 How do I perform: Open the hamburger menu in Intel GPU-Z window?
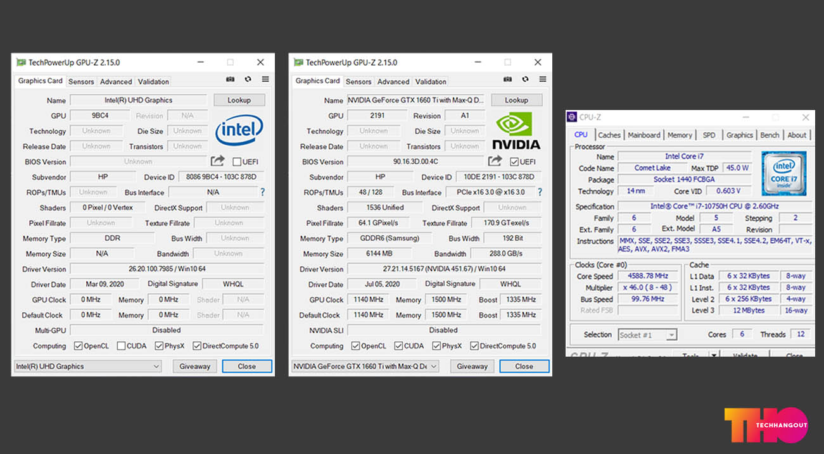click(x=265, y=80)
